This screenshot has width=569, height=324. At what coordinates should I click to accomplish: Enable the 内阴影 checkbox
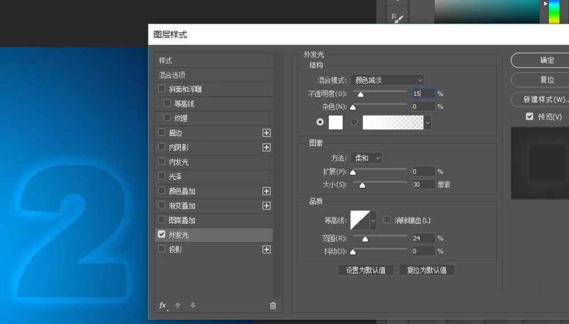pyautogui.click(x=162, y=147)
